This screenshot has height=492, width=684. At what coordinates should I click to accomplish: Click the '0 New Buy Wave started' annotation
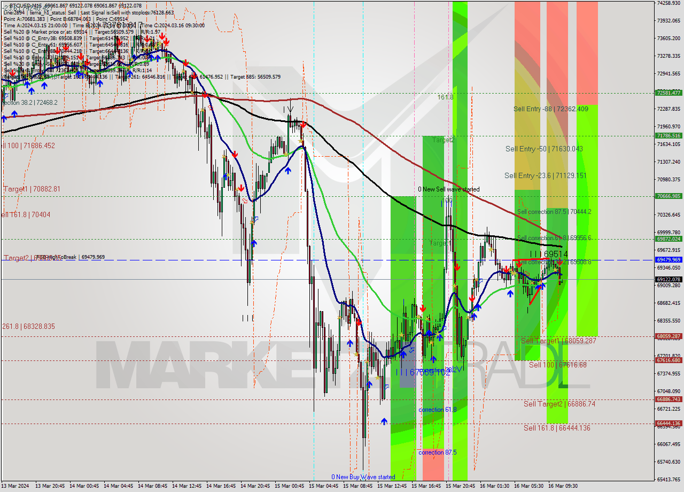[x=363, y=477]
